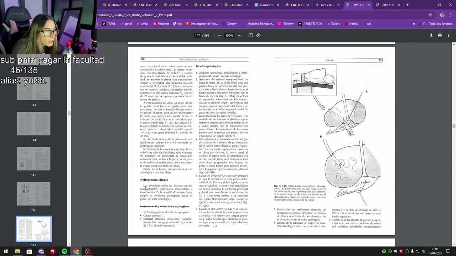Open the Disney+ bookmark
Image resolution: width=456 pixels, height=256 pixels.
pyautogui.click(x=230, y=24)
